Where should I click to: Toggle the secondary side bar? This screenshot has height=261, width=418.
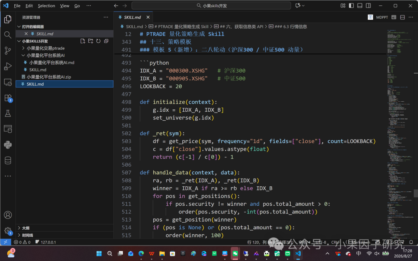point(368,5)
